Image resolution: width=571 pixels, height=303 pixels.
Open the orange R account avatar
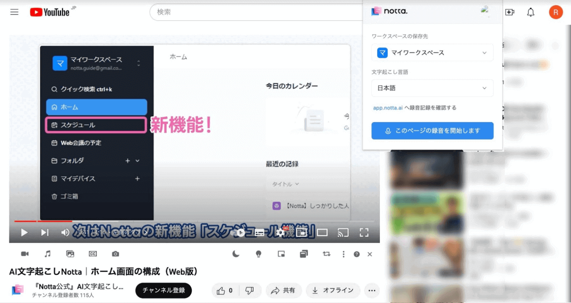[556, 12]
